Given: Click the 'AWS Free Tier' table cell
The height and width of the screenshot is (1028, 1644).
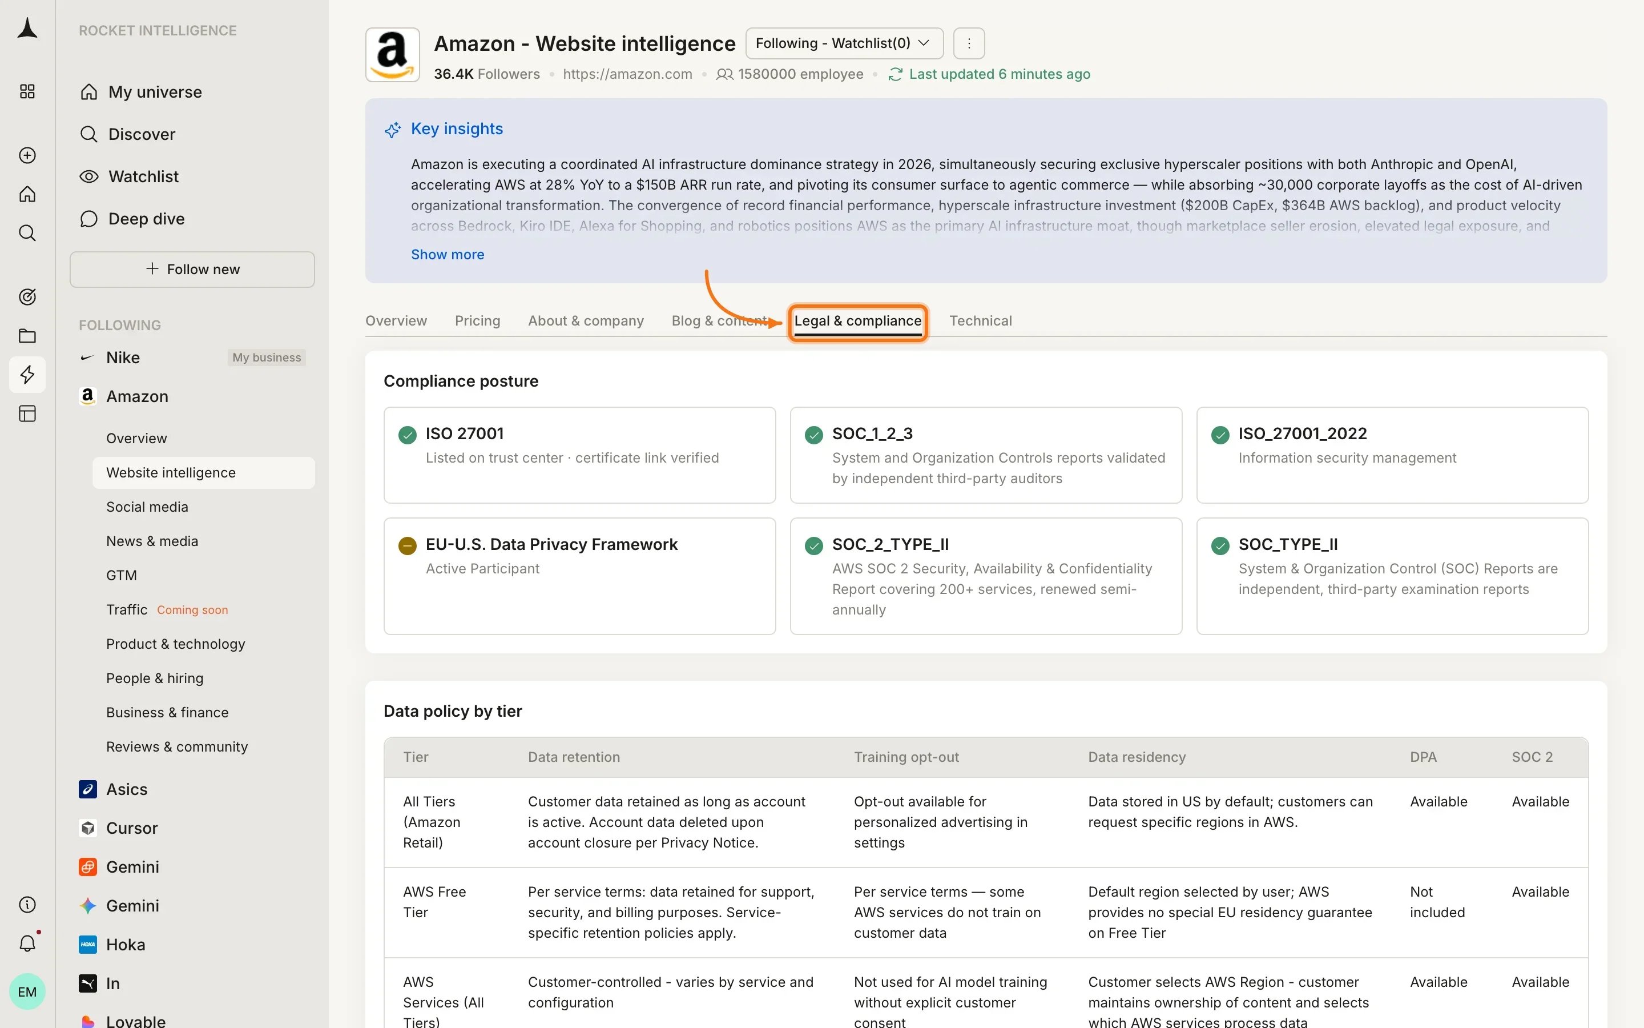Looking at the screenshot, I should pyautogui.click(x=434, y=902).
